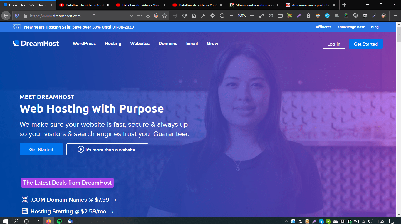Open the volume control in system tray
The image size is (401, 224).
point(370,221)
